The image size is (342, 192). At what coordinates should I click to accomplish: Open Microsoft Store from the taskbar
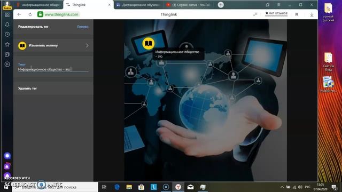[141, 187]
